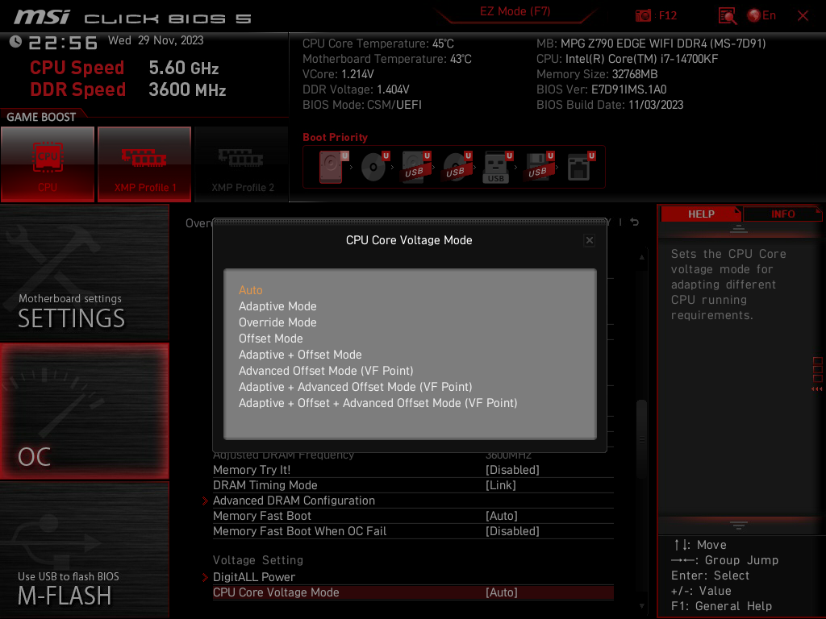826x619 pixels.
Task: Choose Offset Mode option
Action: [x=271, y=339]
